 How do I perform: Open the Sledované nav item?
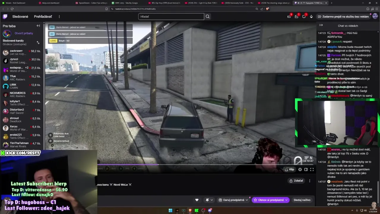pos(20,17)
